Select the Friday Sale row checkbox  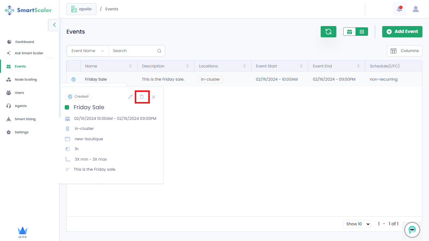73,79
